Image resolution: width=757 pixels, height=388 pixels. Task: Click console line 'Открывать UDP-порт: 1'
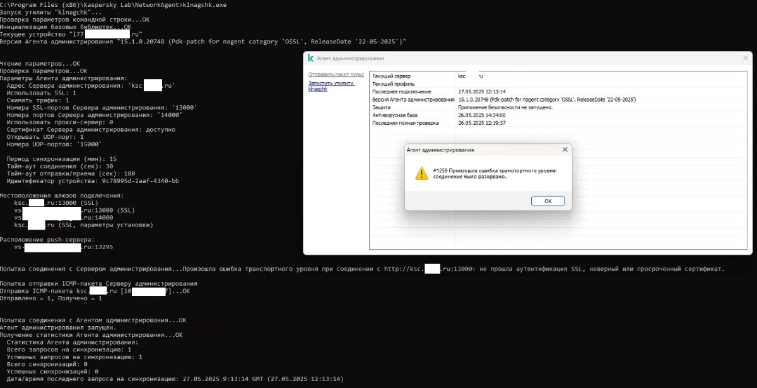click(45, 136)
